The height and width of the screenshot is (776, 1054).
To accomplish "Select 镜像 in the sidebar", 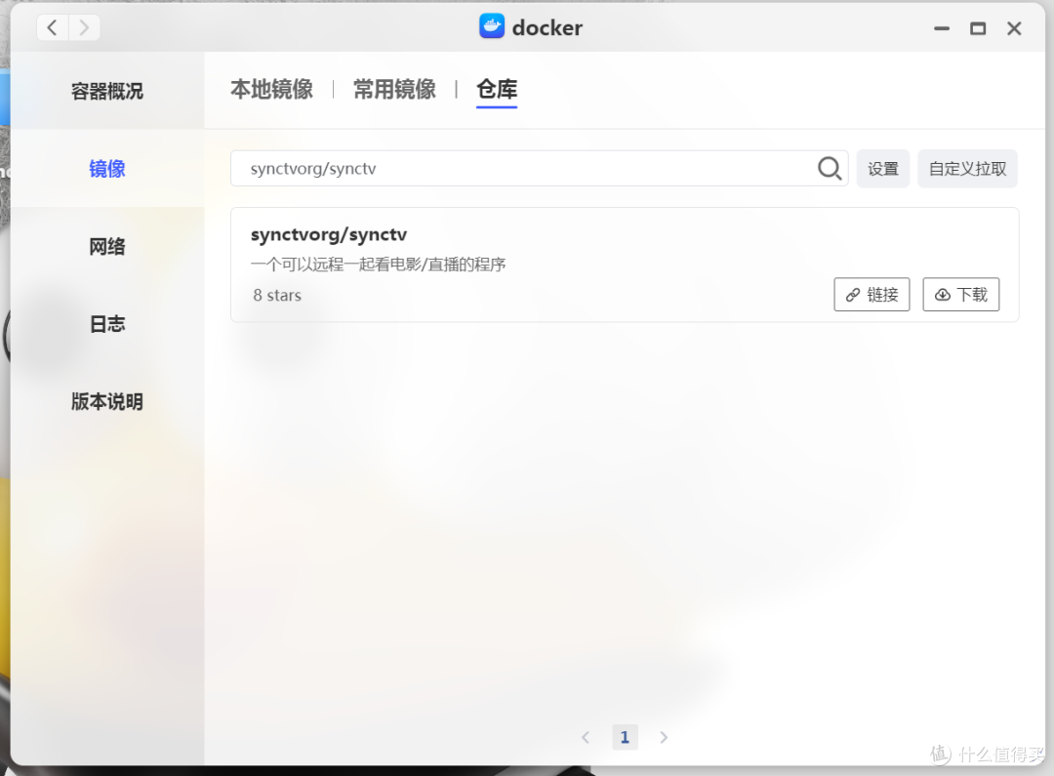I will [x=107, y=168].
